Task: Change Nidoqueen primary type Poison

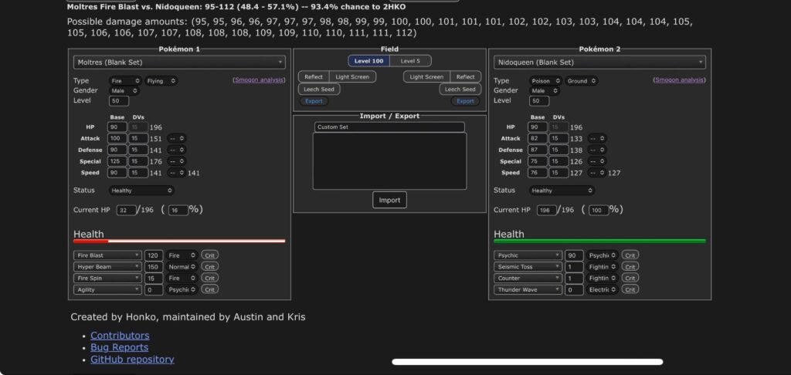Action: tap(546, 81)
